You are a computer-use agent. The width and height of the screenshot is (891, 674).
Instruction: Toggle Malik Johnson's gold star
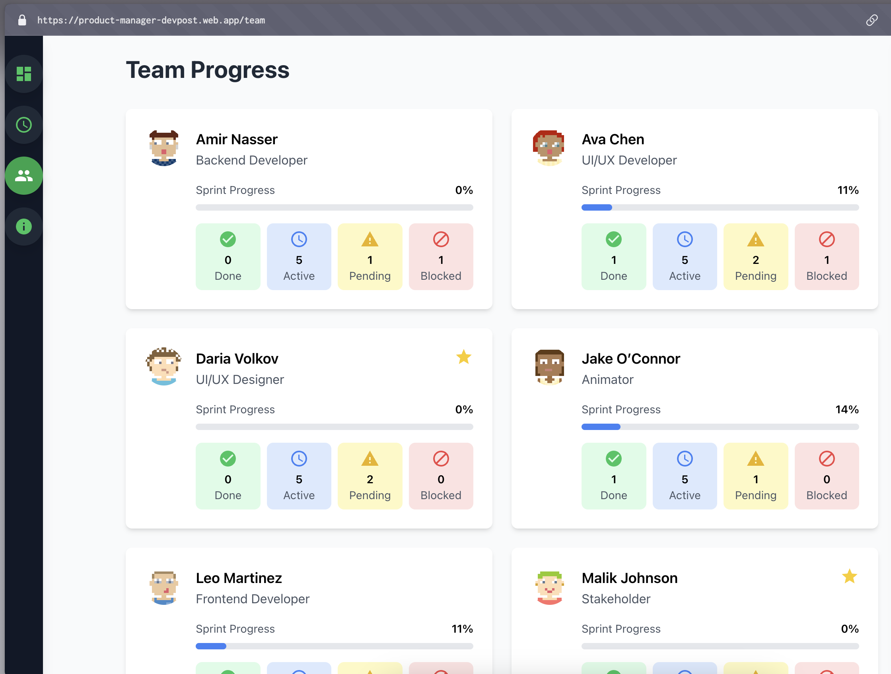pos(849,576)
